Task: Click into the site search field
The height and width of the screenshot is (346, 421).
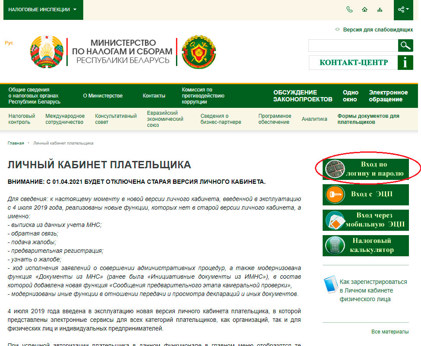Action: point(353,45)
